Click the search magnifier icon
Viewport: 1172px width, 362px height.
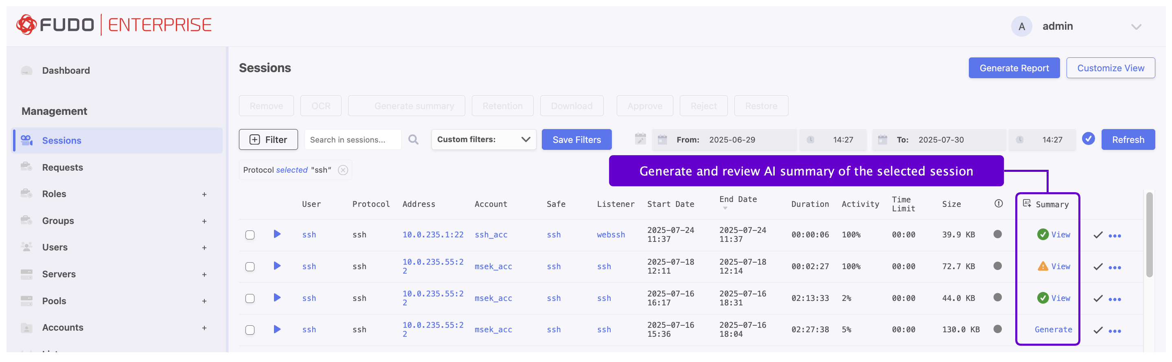click(x=413, y=139)
